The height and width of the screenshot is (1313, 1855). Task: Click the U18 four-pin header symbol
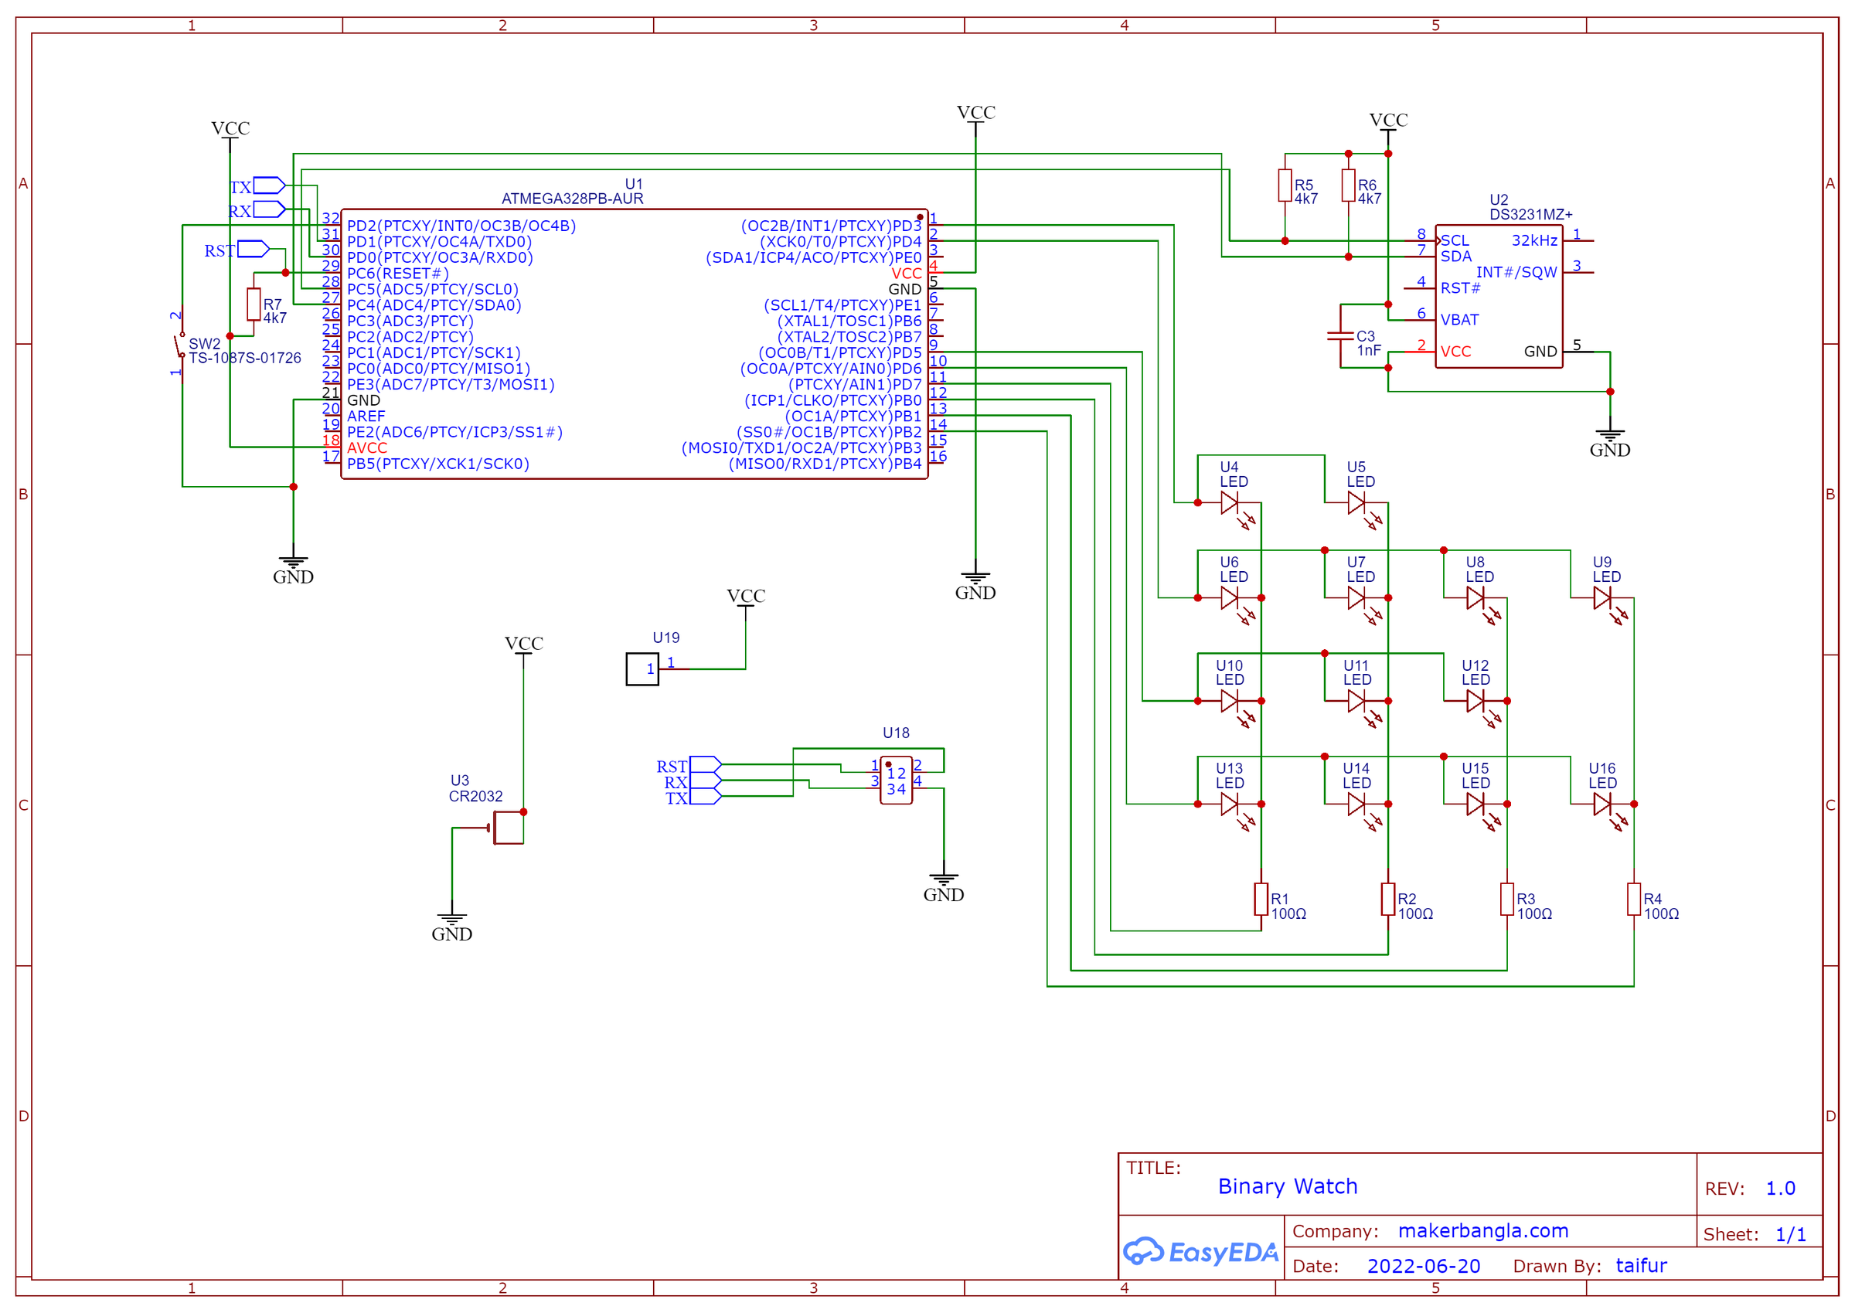896,781
